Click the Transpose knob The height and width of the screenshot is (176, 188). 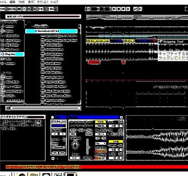click(75, 145)
